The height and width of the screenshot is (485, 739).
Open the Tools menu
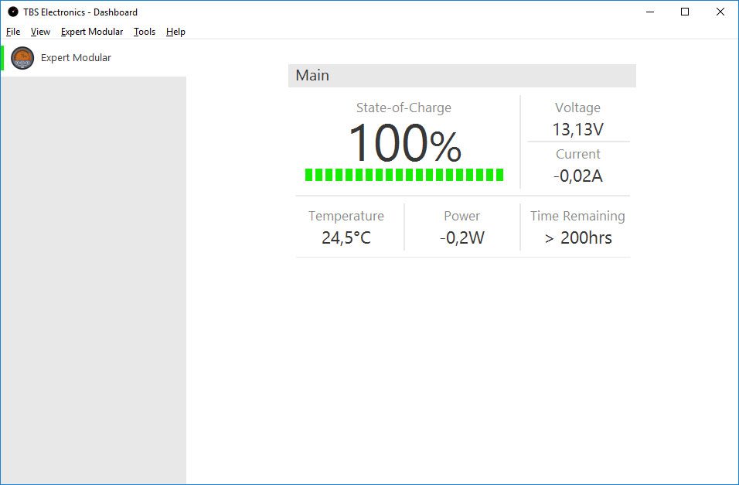[145, 32]
